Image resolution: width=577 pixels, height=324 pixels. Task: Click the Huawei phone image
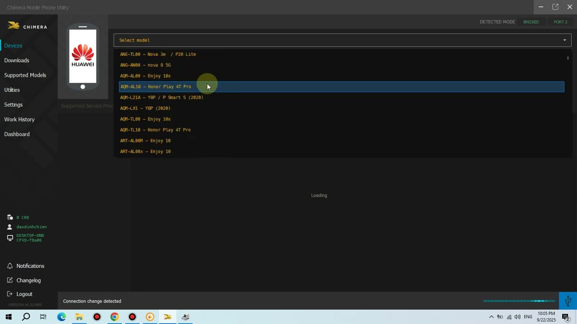(82, 57)
